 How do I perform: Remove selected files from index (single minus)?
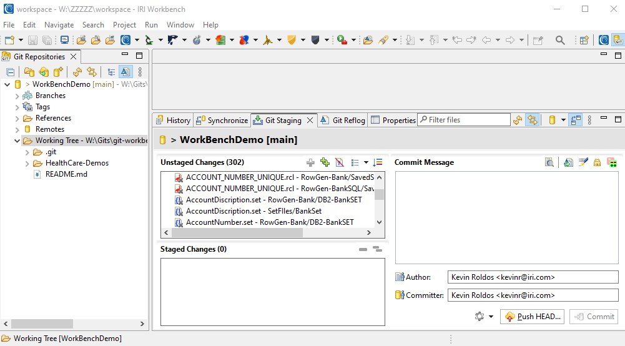tap(363, 250)
